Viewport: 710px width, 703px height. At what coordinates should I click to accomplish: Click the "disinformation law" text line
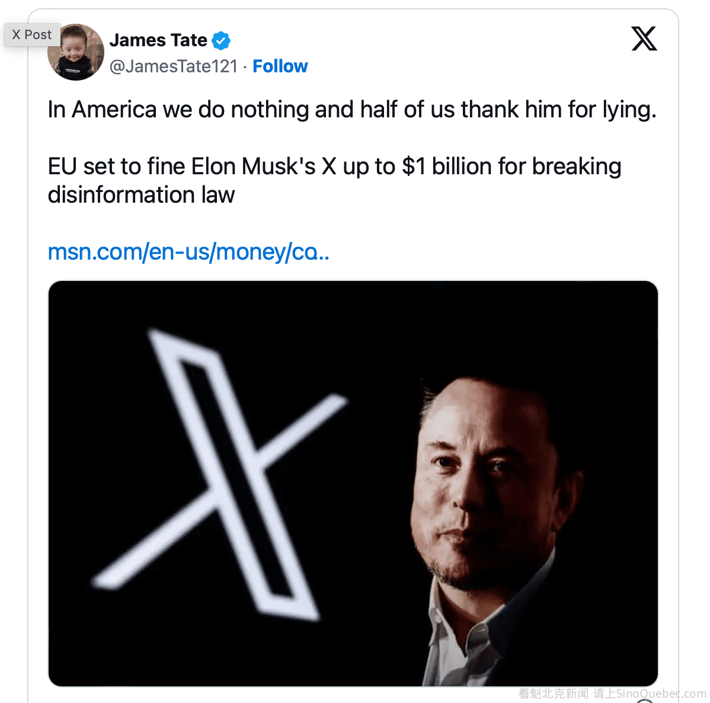[141, 195]
